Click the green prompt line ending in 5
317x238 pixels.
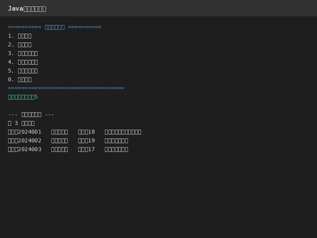pos(23,97)
